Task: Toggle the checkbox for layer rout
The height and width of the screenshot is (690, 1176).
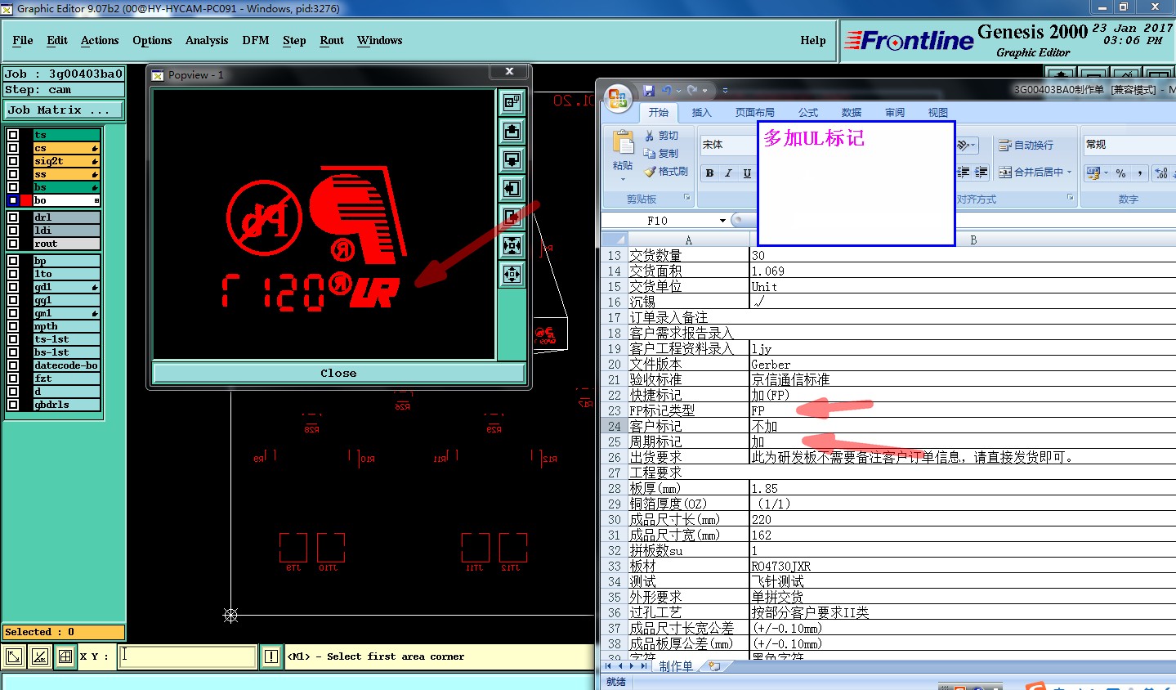Action: point(13,244)
